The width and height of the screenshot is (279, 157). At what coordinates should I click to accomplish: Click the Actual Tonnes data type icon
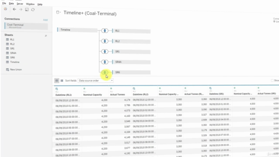pos(111,89)
